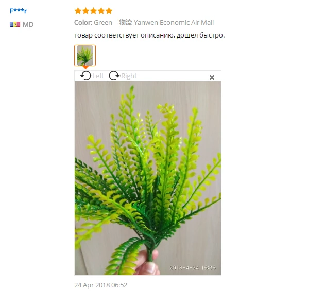Click the 'Color: Green' attribute label
325x294 pixels.
pos(93,22)
